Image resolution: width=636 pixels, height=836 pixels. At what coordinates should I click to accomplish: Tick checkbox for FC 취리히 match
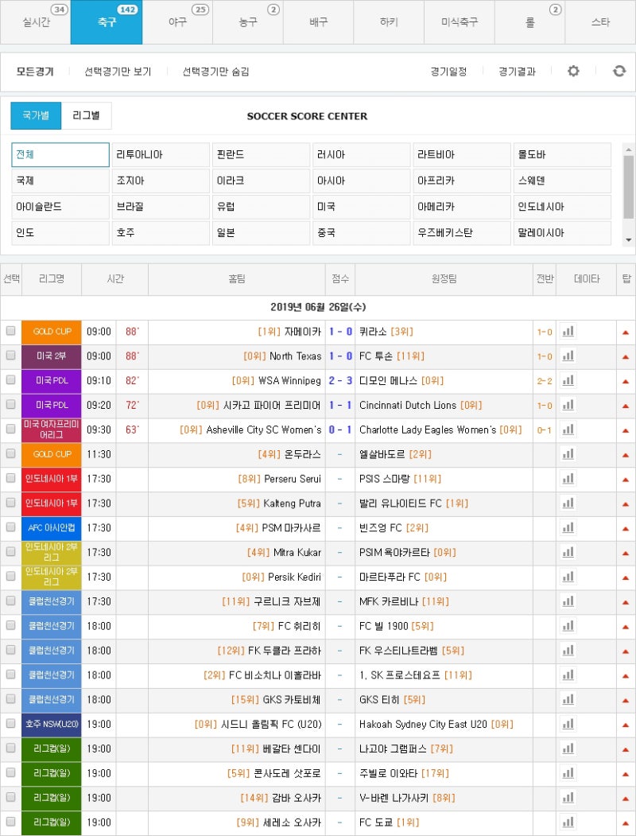click(x=10, y=625)
